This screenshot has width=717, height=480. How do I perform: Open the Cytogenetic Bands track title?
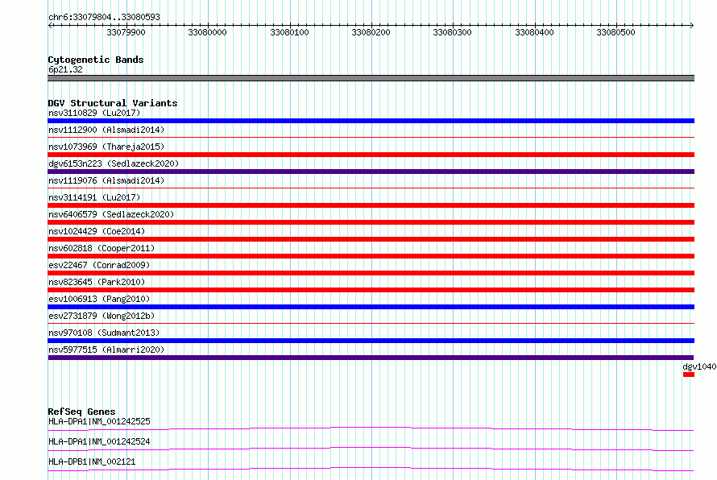[x=96, y=60]
